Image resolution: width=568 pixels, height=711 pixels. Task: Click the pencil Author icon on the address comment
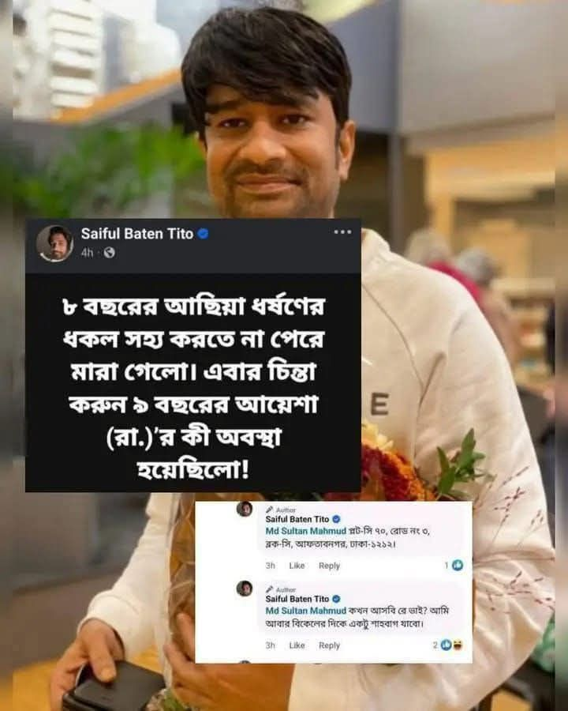click(270, 510)
